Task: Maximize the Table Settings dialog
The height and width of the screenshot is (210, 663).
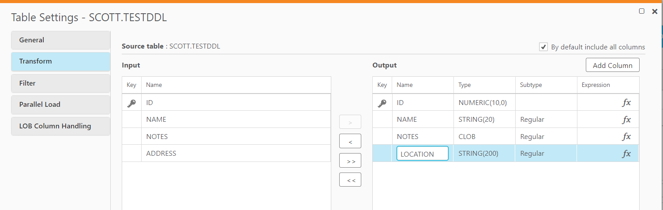Action: [642, 11]
